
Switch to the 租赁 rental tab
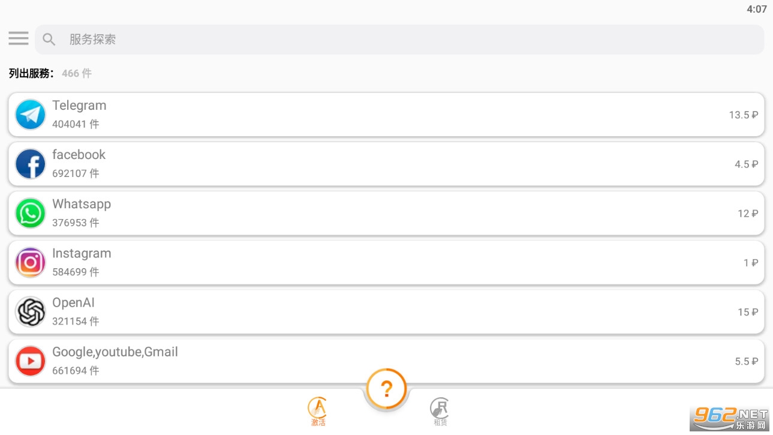click(x=440, y=412)
